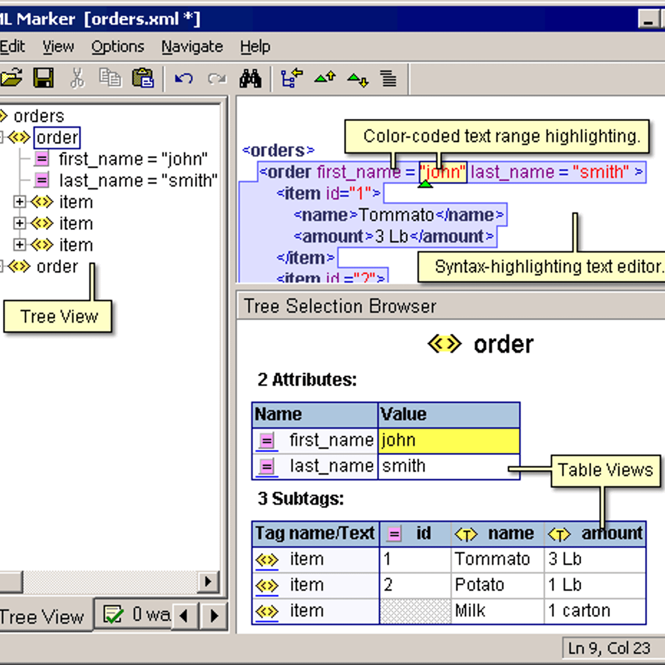Select the orders root node in the tree

tap(39, 116)
